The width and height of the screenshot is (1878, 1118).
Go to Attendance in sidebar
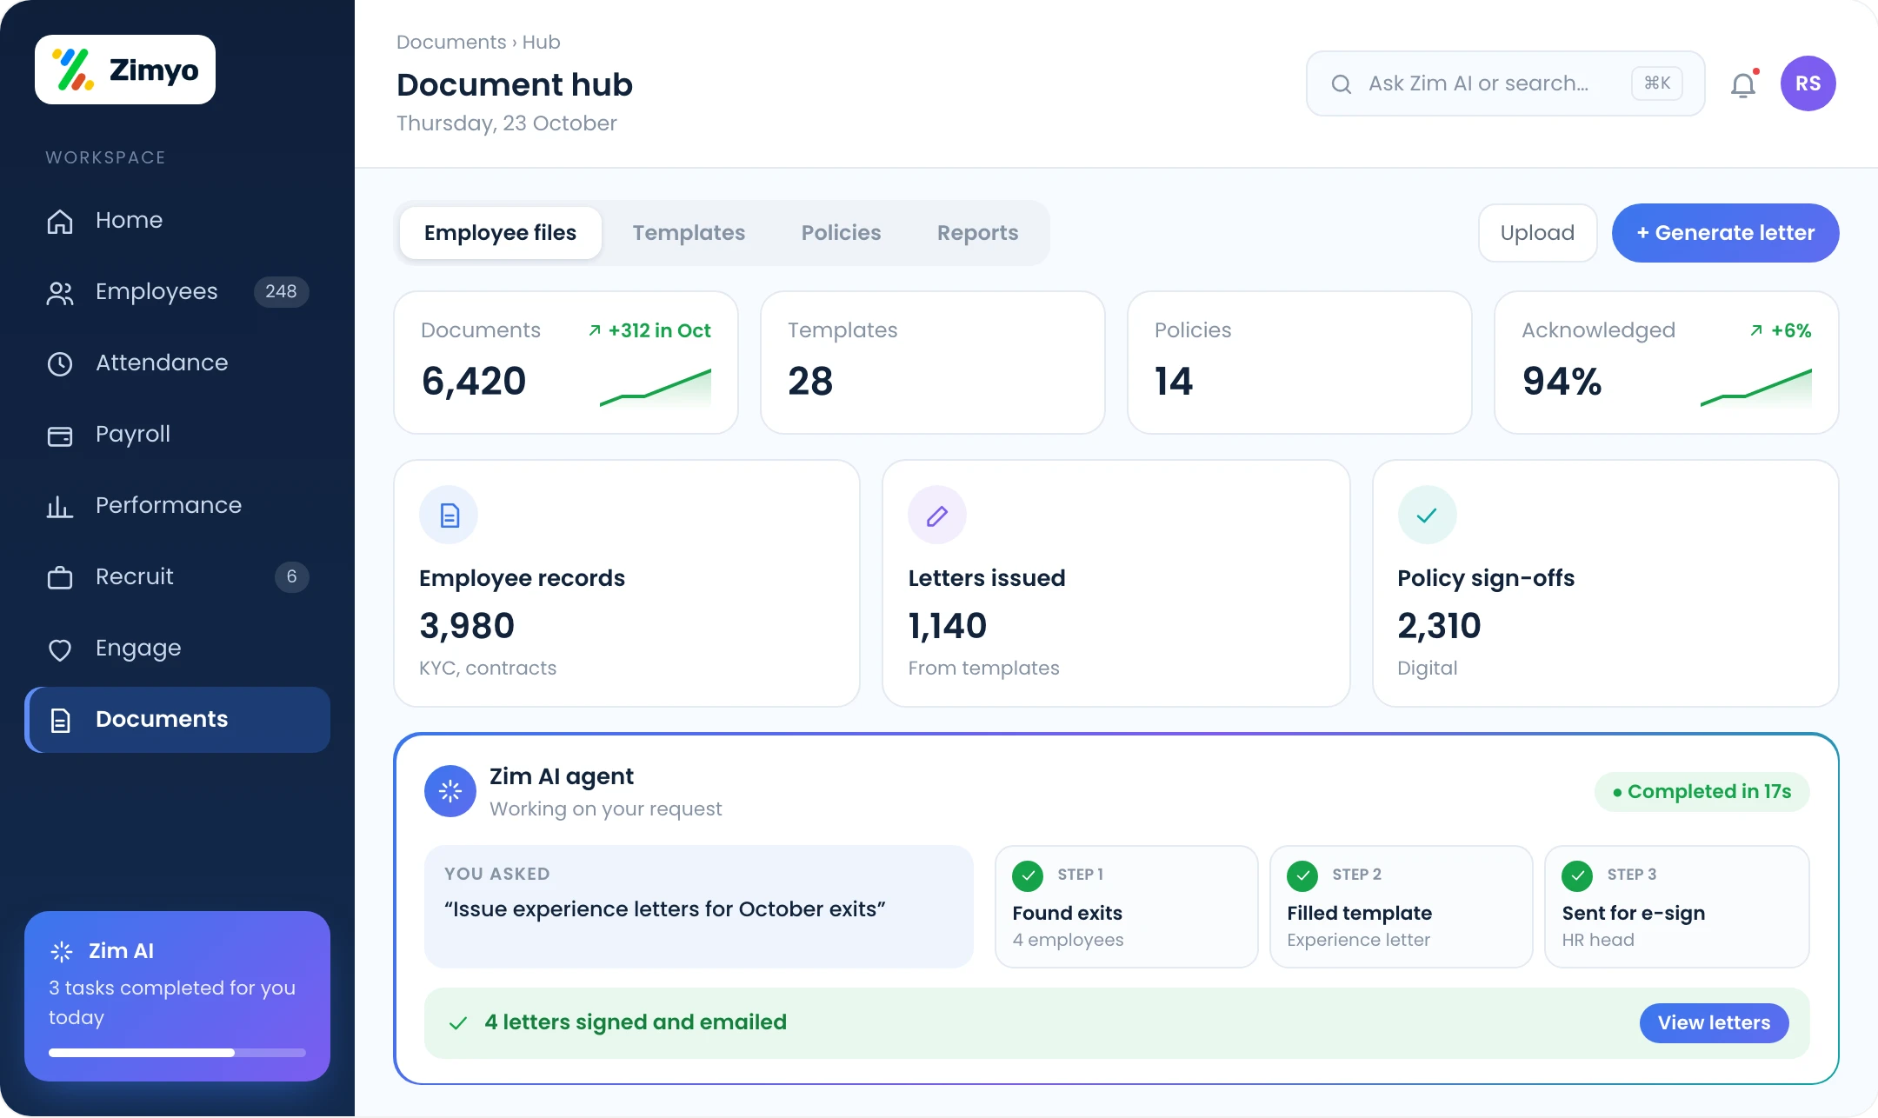tap(177, 363)
